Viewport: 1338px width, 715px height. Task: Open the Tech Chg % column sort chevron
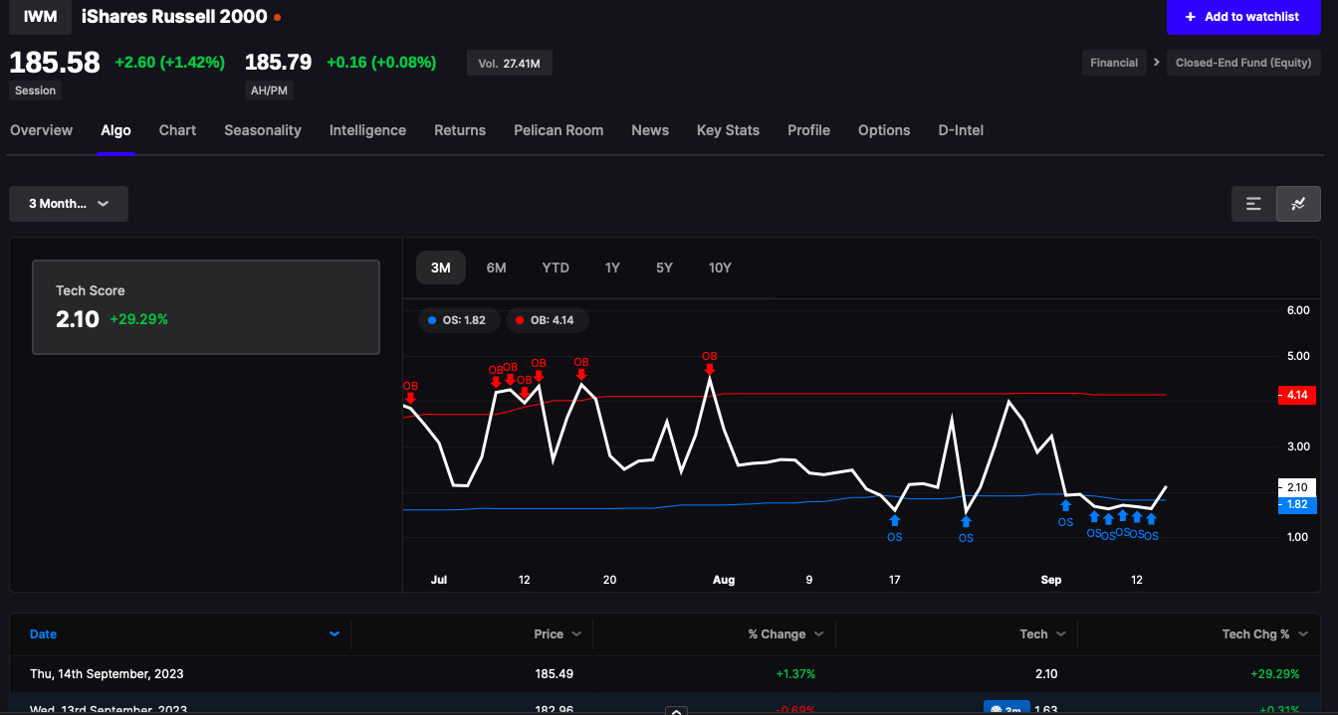pyautogui.click(x=1303, y=634)
